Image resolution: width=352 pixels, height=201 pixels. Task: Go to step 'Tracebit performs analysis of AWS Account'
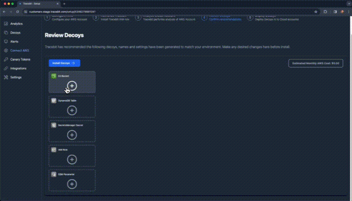pos(169,20)
